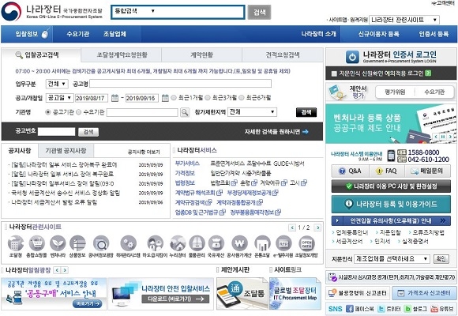Open 나라장터 안전 입찰서비스 download banner
Screen dimensions: 458x316
pos(160,294)
